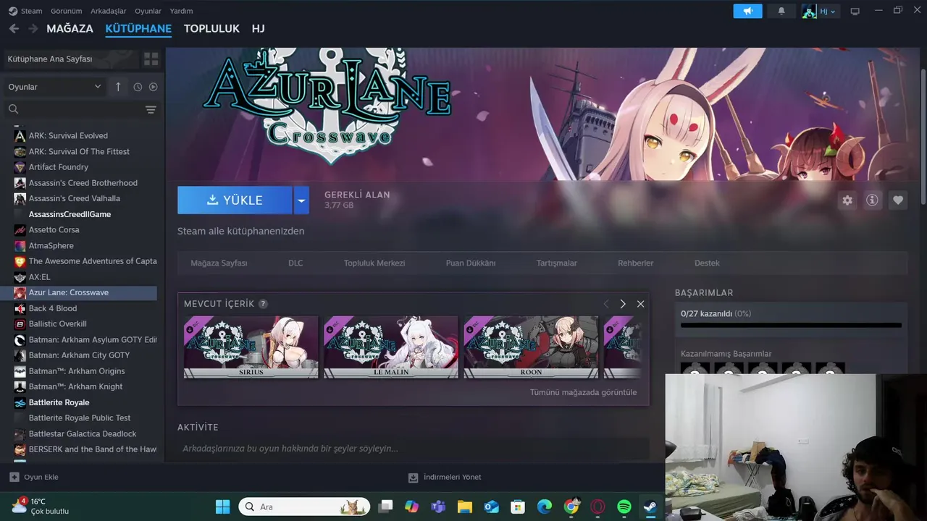This screenshot has height=521, width=927.
Task: Add to favorites with the heart icon
Action: pyautogui.click(x=898, y=200)
